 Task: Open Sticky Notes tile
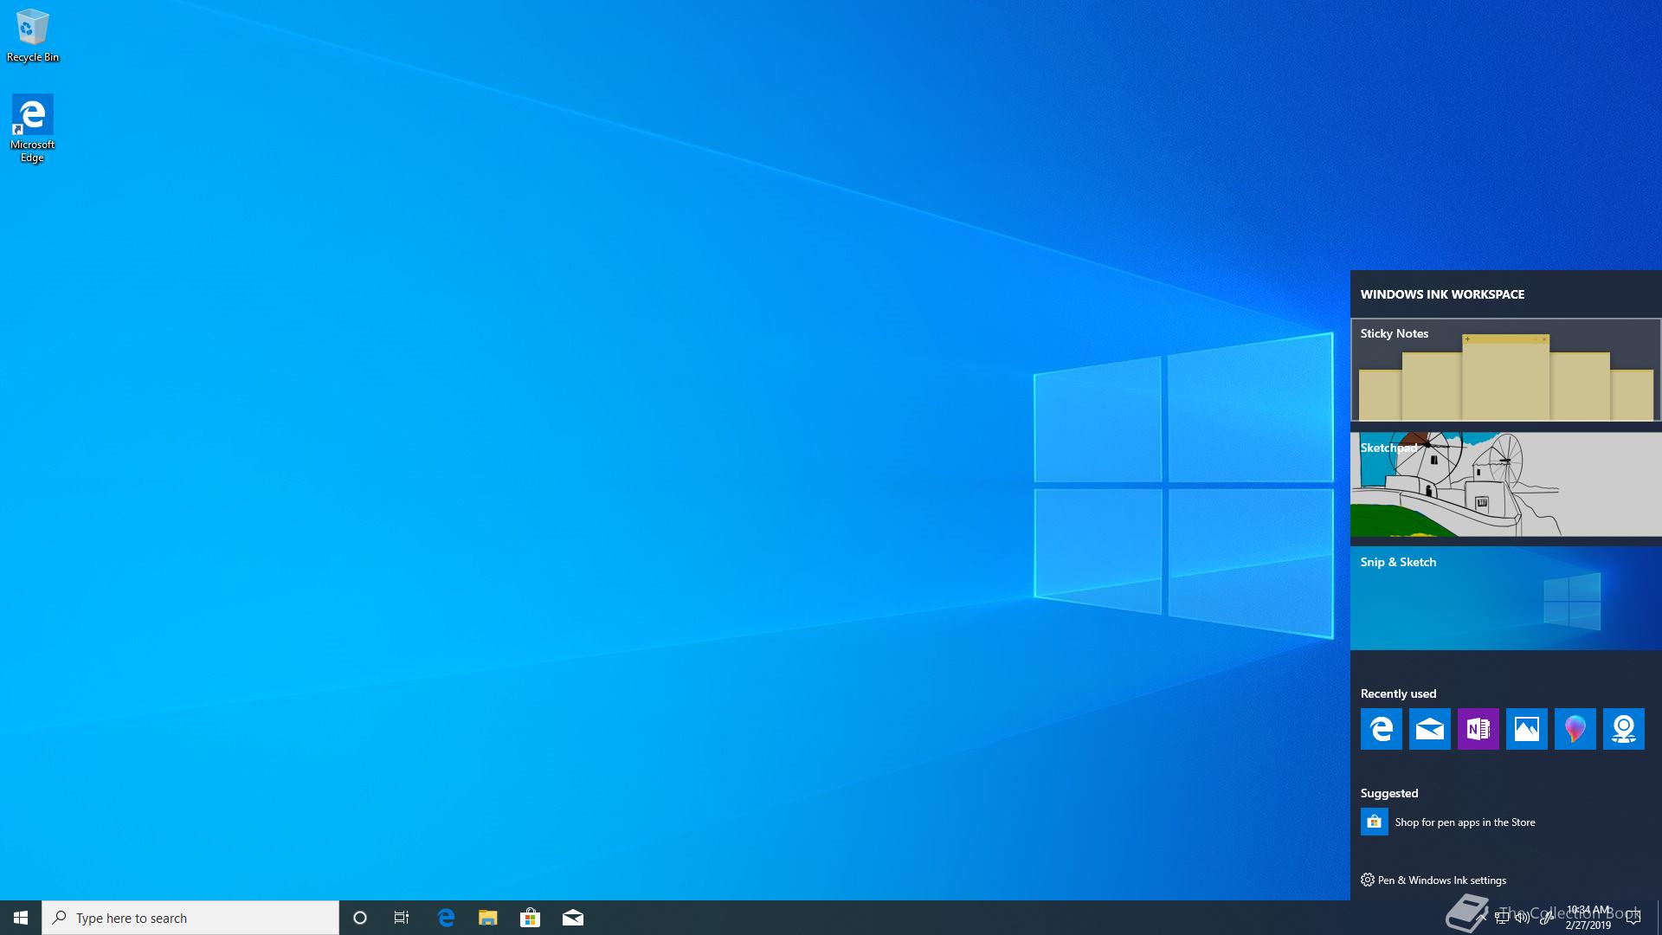[x=1505, y=370]
